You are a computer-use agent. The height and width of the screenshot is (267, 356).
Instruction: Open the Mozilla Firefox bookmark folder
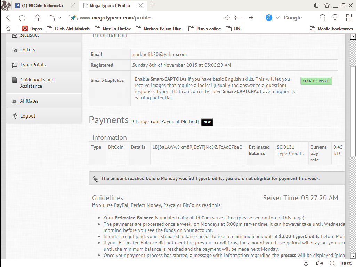click(113, 29)
